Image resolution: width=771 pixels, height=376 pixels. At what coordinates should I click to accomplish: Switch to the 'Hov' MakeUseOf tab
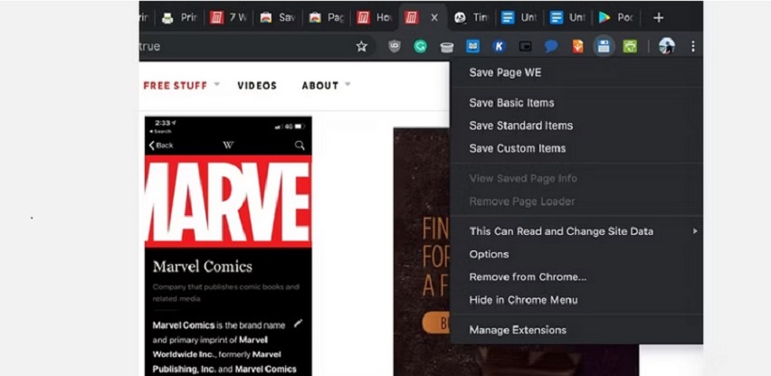(x=375, y=18)
